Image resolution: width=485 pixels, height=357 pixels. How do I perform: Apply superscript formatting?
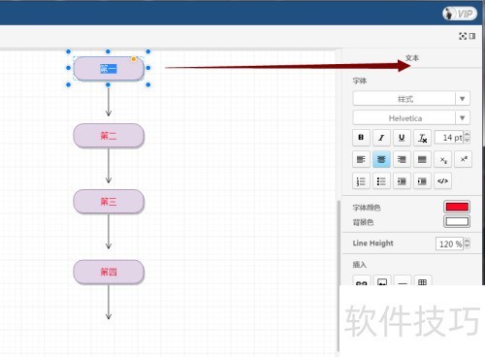pyautogui.click(x=464, y=159)
